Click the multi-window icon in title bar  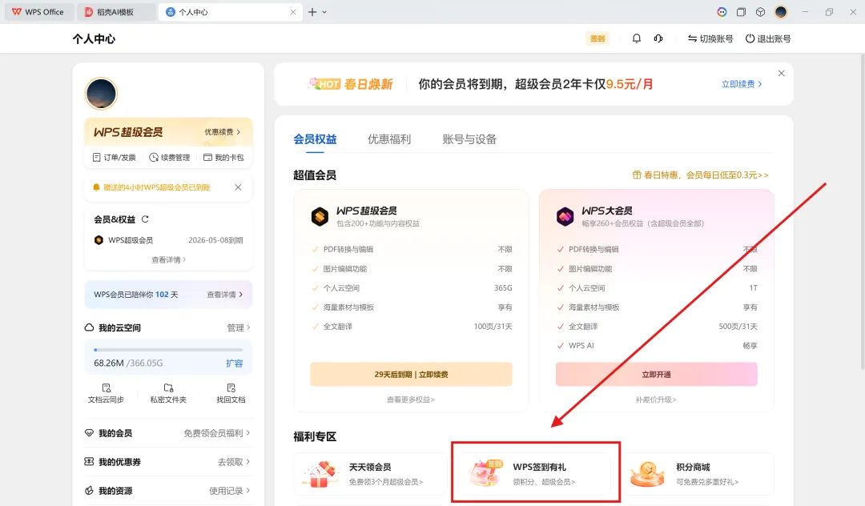741,11
